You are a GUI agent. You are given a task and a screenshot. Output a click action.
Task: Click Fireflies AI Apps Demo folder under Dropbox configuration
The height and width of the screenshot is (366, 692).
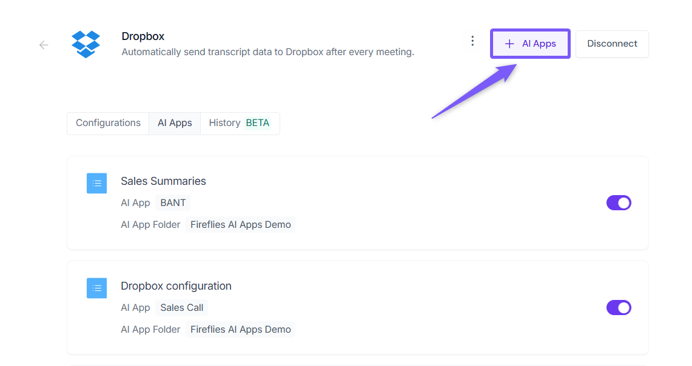click(240, 330)
